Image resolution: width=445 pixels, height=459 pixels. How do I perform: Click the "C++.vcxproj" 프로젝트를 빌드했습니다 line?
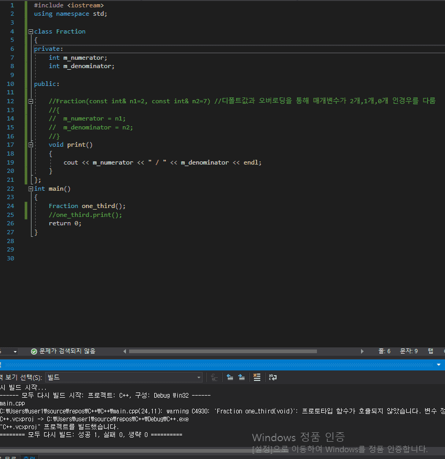click(59, 427)
